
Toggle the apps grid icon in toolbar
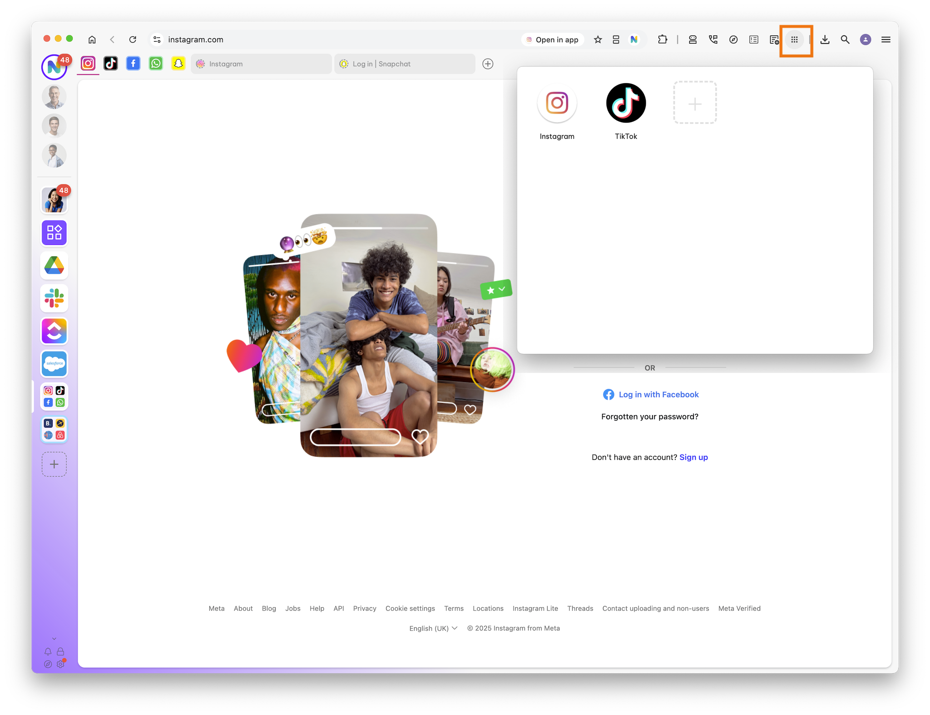click(x=794, y=40)
